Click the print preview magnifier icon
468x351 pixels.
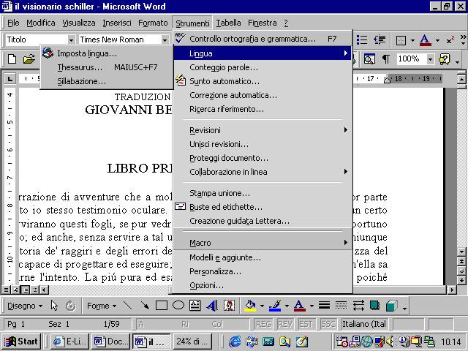pyautogui.click(x=369, y=59)
